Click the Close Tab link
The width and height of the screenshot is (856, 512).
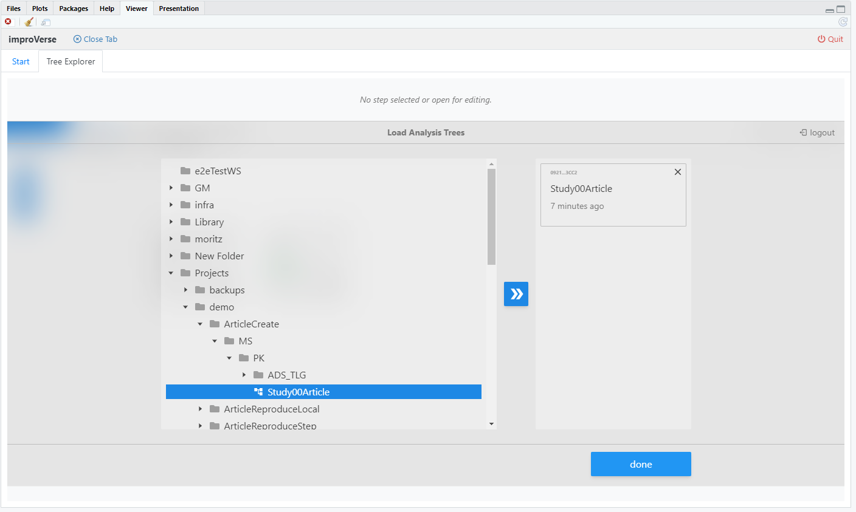point(95,39)
